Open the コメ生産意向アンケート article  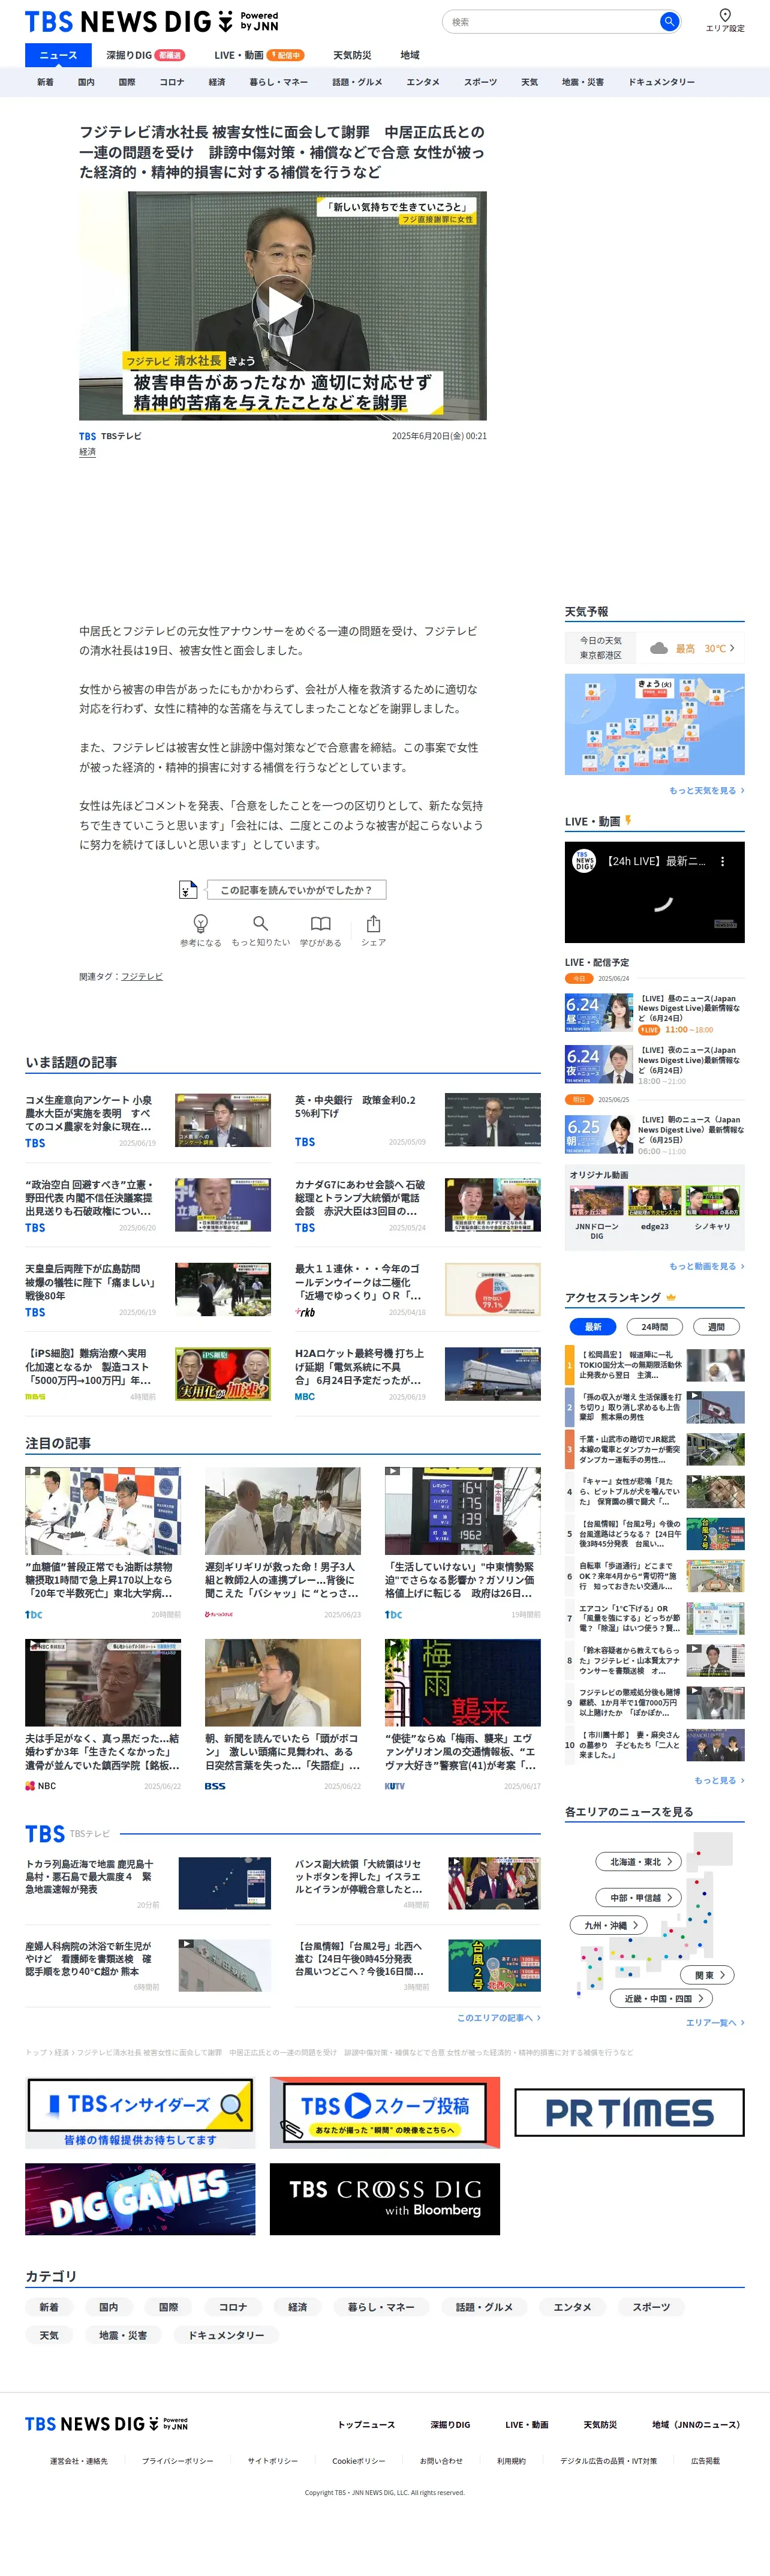(x=147, y=1121)
